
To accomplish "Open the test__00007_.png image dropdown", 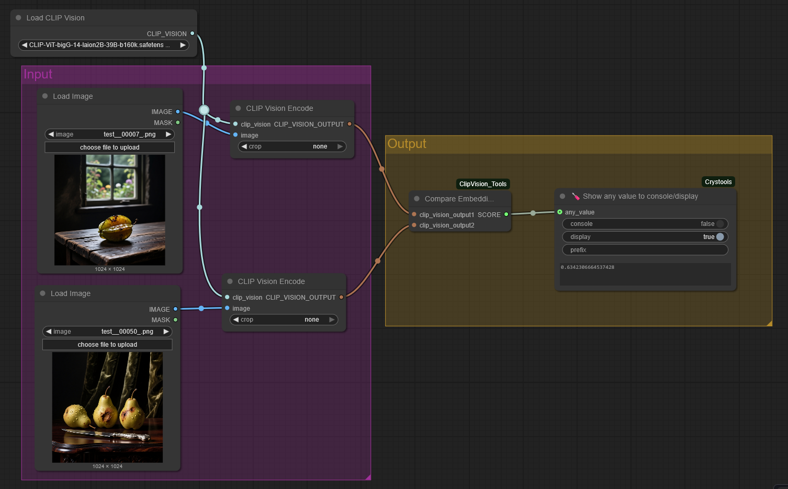I will coord(110,134).
